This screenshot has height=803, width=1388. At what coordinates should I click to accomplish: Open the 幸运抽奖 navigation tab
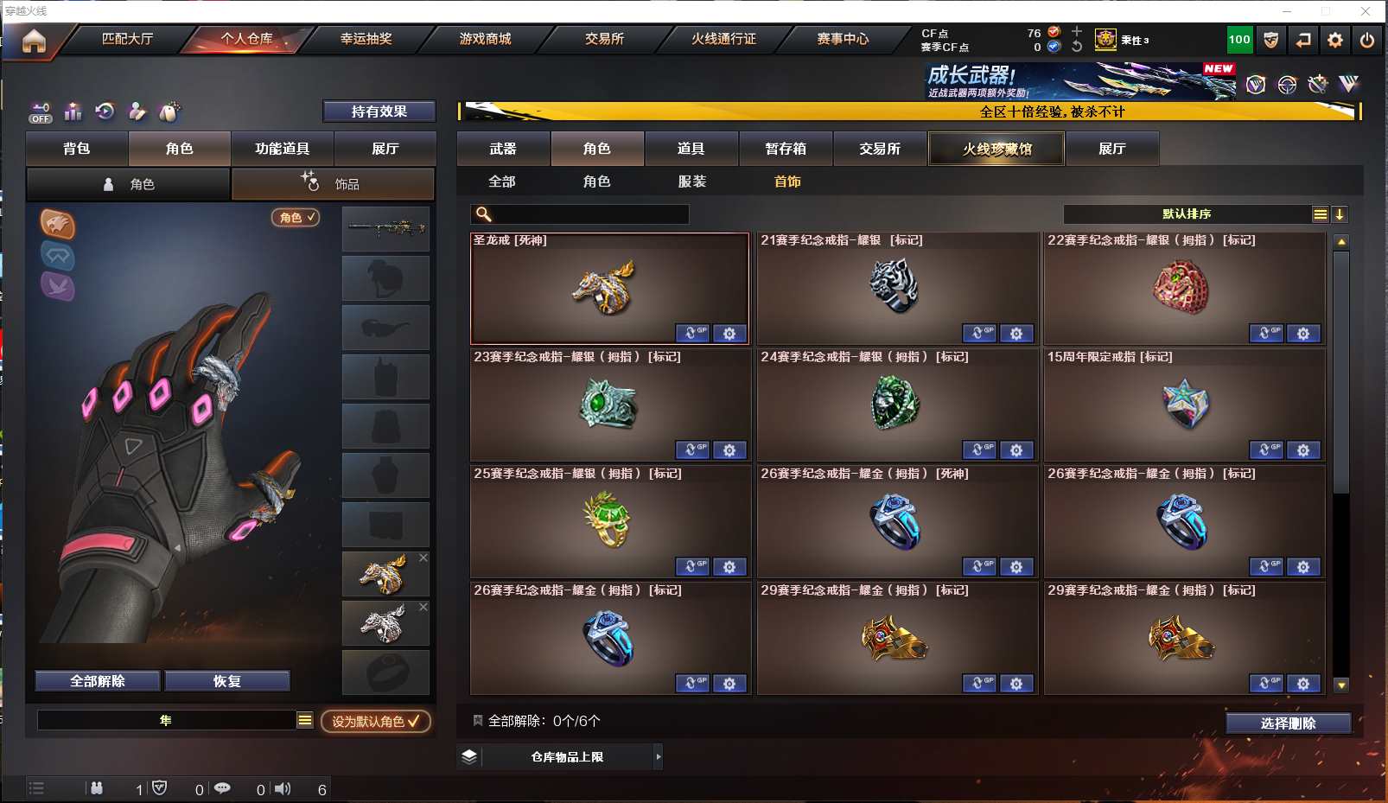[x=366, y=39]
